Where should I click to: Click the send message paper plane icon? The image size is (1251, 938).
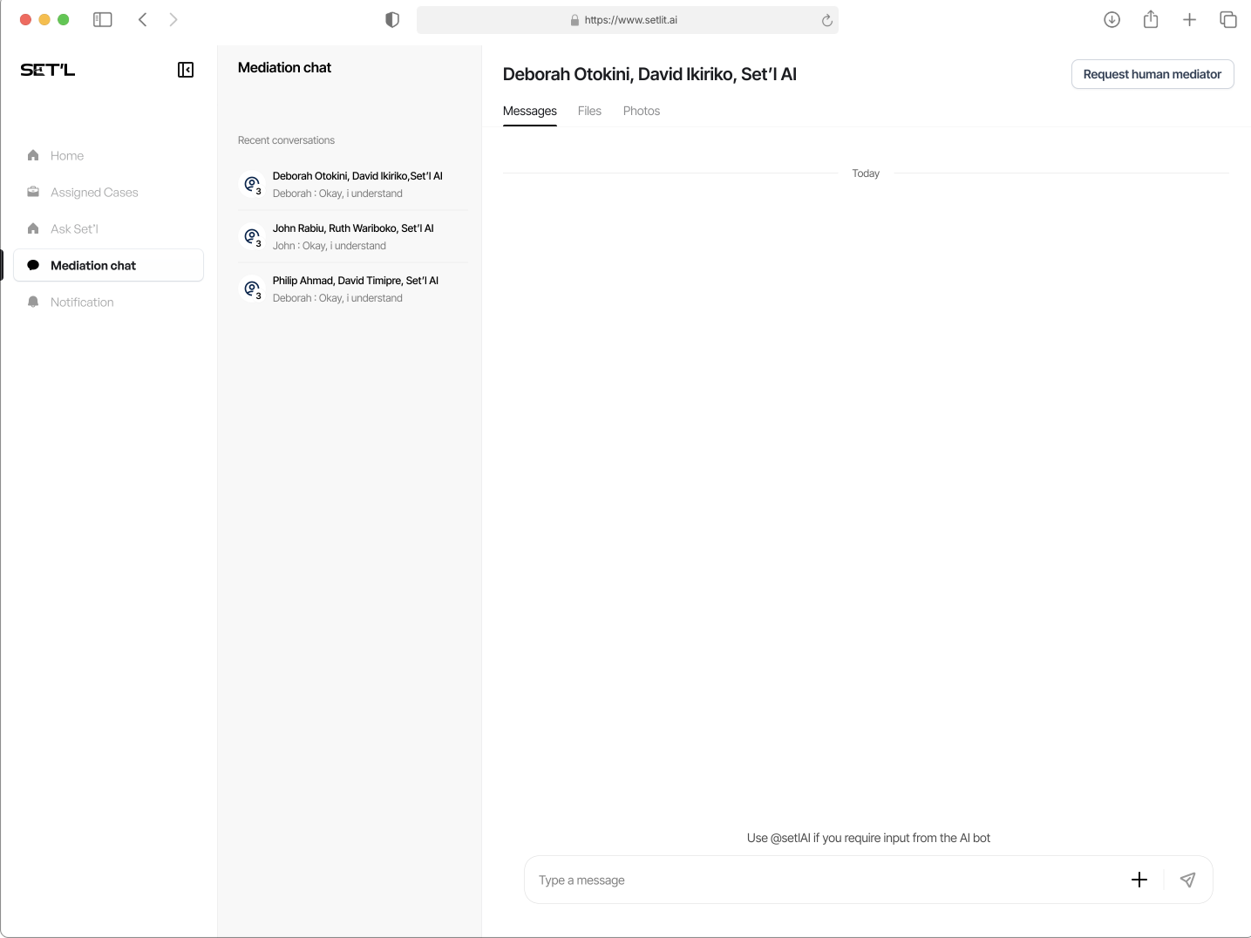click(x=1187, y=880)
